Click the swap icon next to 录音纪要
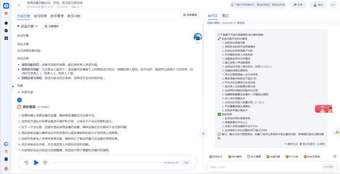The image size is (340, 174). point(36,26)
